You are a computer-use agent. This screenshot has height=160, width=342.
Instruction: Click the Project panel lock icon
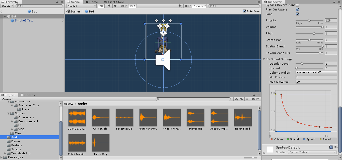254,95
